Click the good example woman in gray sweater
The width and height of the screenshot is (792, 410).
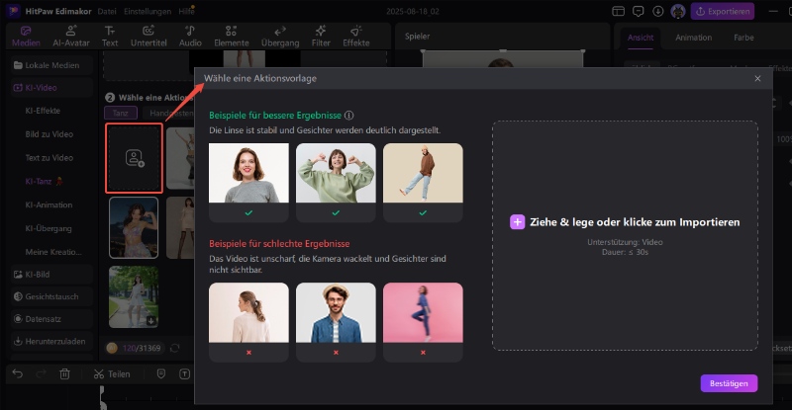tap(249, 173)
